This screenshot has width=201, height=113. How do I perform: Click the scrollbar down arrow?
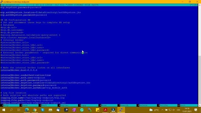tap(199, 105)
